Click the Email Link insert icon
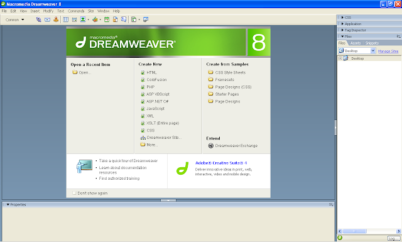Image resolution: width=402 pixels, height=242 pixels. pyautogui.click(x=48, y=19)
